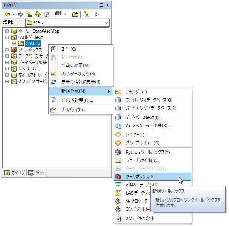Select C:¥data in the catalog tree
The image size is (229, 226).
pyautogui.click(x=33, y=43)
